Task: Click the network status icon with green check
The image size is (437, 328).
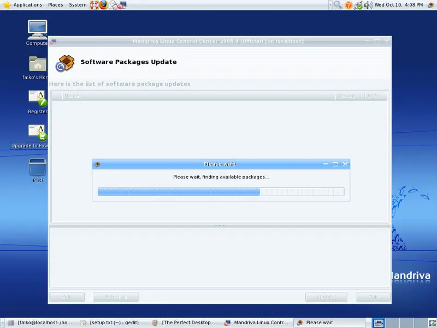Action: point(358,5)
